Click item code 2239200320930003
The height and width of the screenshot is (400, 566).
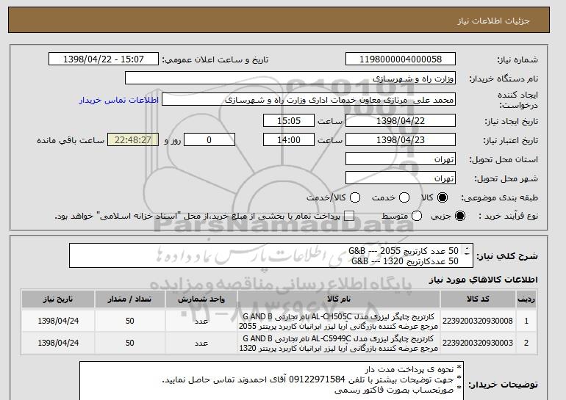[x=478, y=343]
